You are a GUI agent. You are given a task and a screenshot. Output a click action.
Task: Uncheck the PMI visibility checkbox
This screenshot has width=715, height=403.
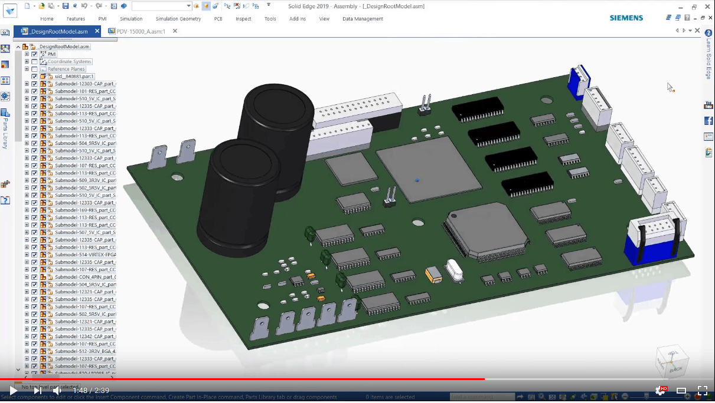pyautogui.click(x=34, y=54)
